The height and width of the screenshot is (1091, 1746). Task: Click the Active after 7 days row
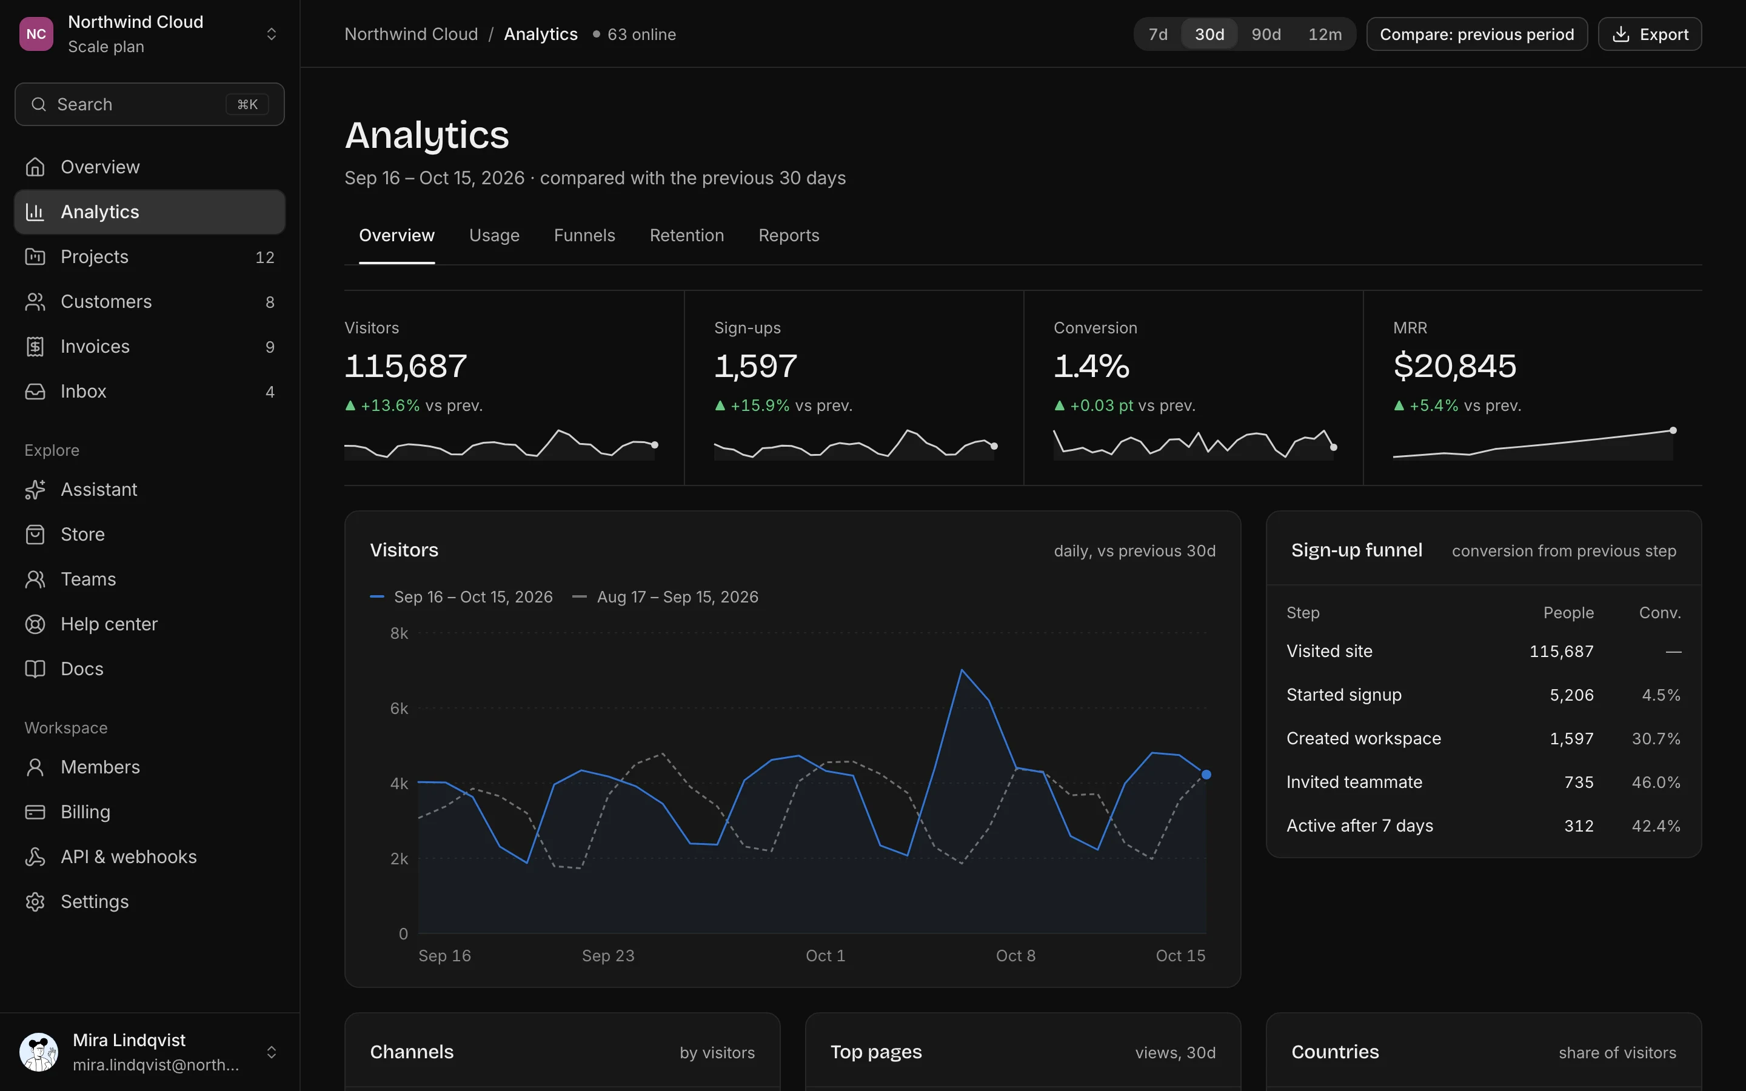coord(1483,826)
